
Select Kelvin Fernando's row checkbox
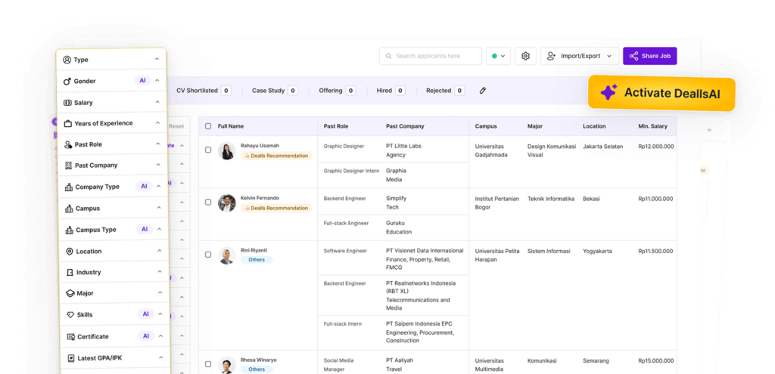pyautogui.click(x=208, y=202)
